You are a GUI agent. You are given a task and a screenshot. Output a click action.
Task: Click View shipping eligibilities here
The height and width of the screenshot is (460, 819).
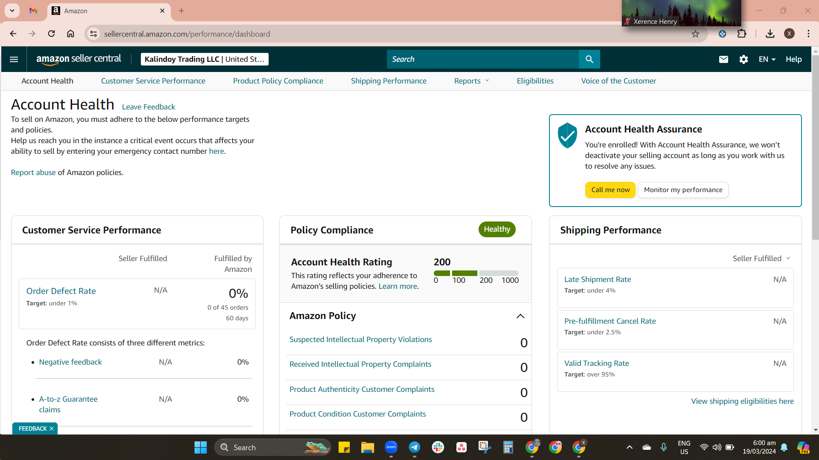click(x=742, y=401)
